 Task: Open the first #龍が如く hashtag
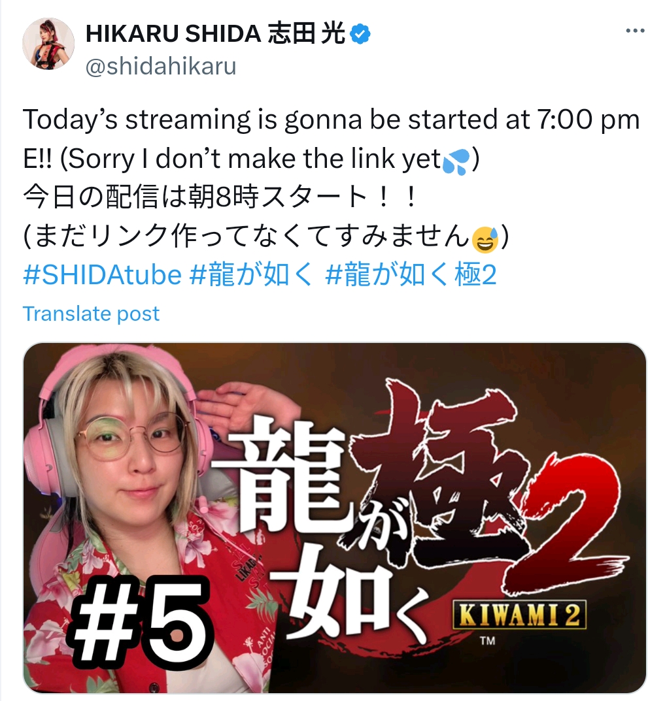pyautogui.click(x=250, y=274)
